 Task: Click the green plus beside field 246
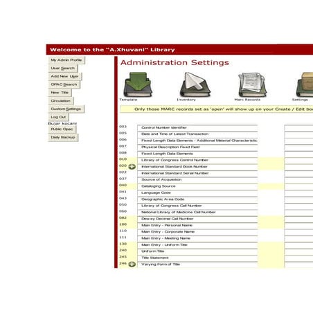(132, 265)
